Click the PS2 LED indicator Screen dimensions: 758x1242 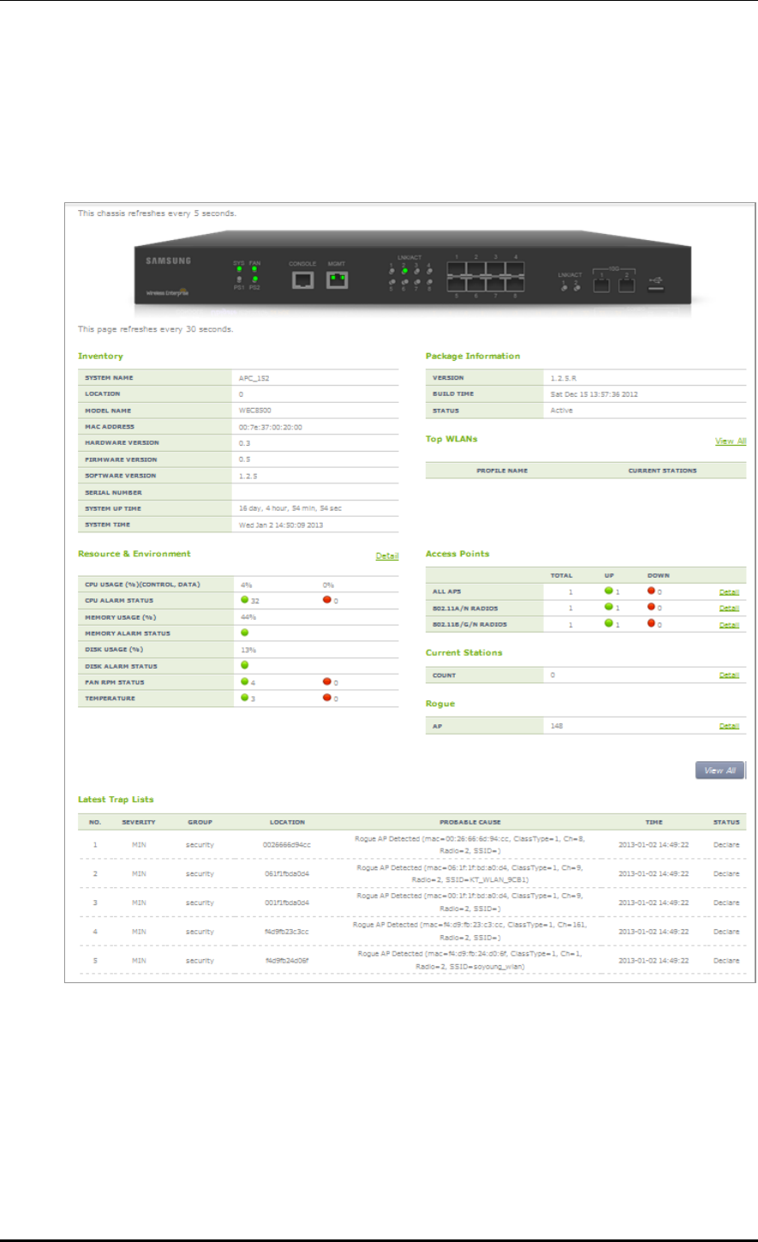point(254,279)
